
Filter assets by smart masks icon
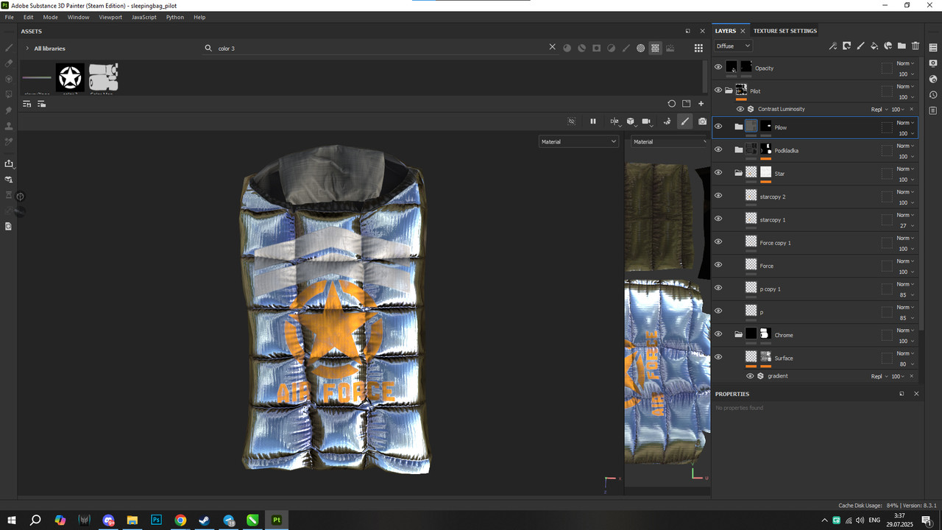coord(596,48)
